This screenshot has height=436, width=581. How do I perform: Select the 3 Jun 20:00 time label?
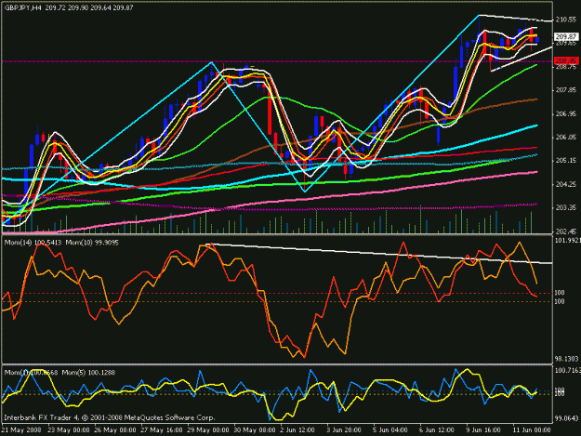pos(343,430)
